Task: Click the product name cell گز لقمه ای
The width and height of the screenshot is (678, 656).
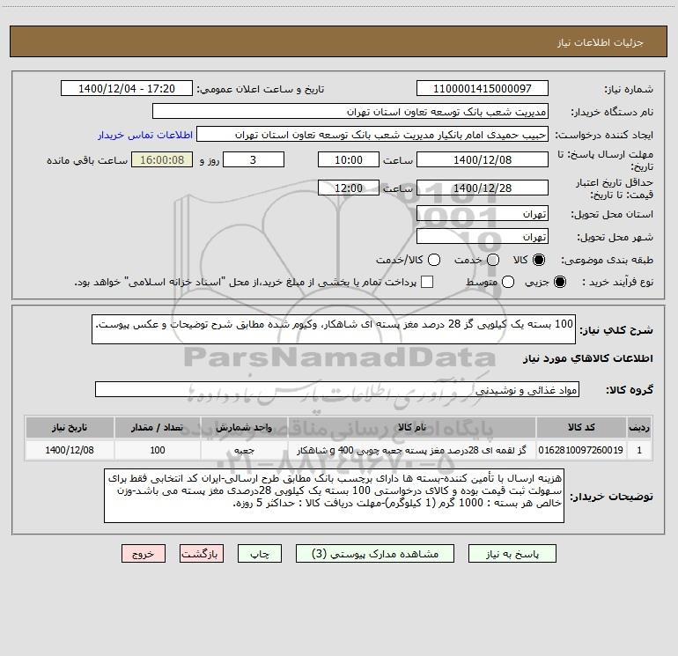Action: tap(412, 450)
